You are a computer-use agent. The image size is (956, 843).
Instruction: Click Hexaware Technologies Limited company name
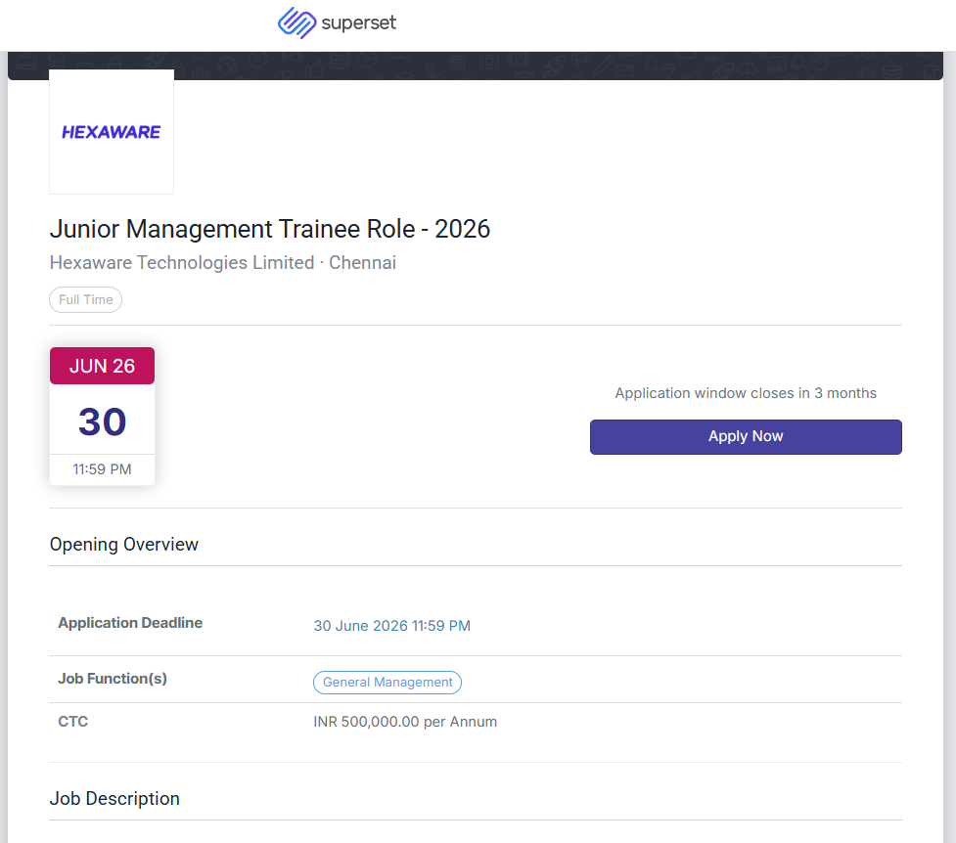tap(181, 262)
